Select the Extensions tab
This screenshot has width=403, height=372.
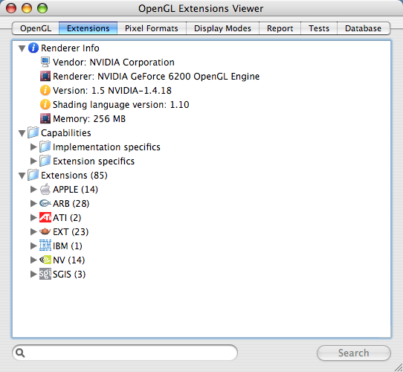click(x=88, y=28)
